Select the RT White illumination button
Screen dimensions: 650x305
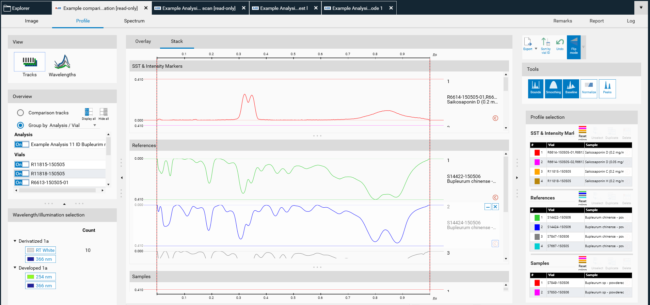[x=41, y=250]
